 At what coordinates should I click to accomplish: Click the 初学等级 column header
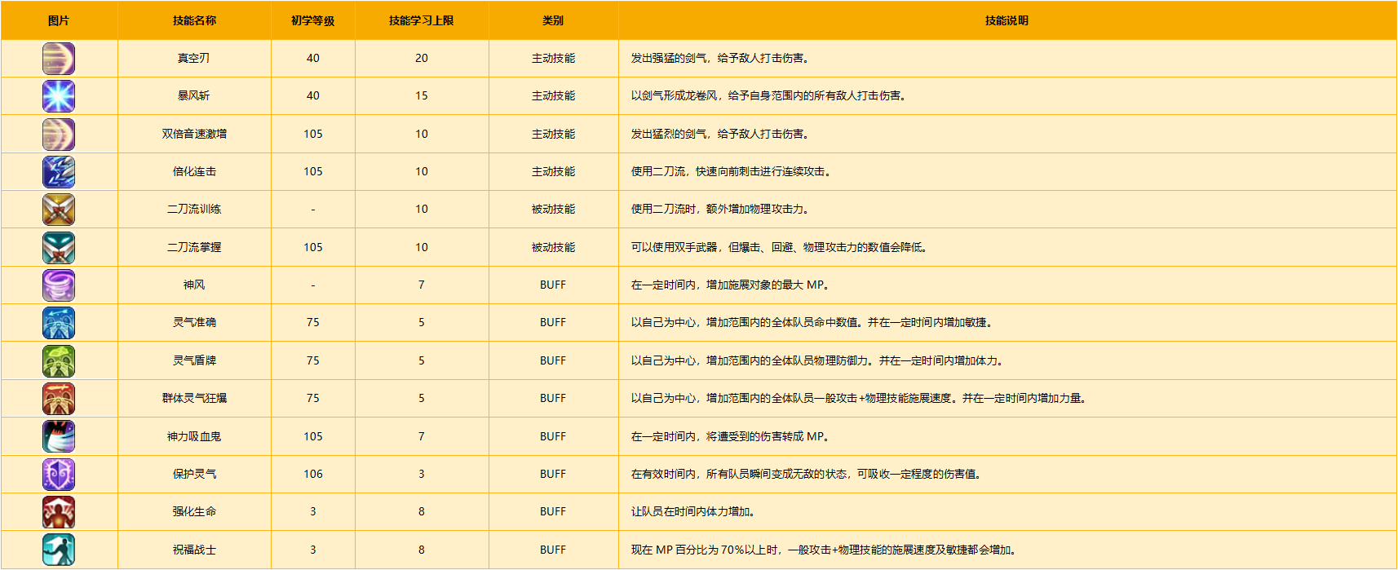(x=312, y=20)
